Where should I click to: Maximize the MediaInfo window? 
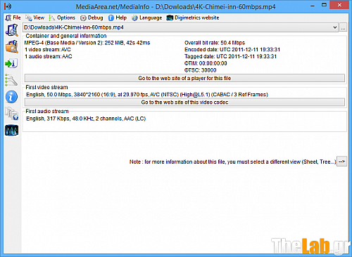(x=324, y=5)
